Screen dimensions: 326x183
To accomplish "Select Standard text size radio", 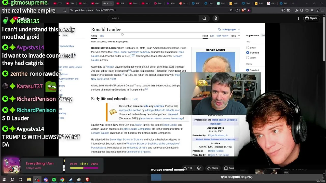I will point(248,53).
